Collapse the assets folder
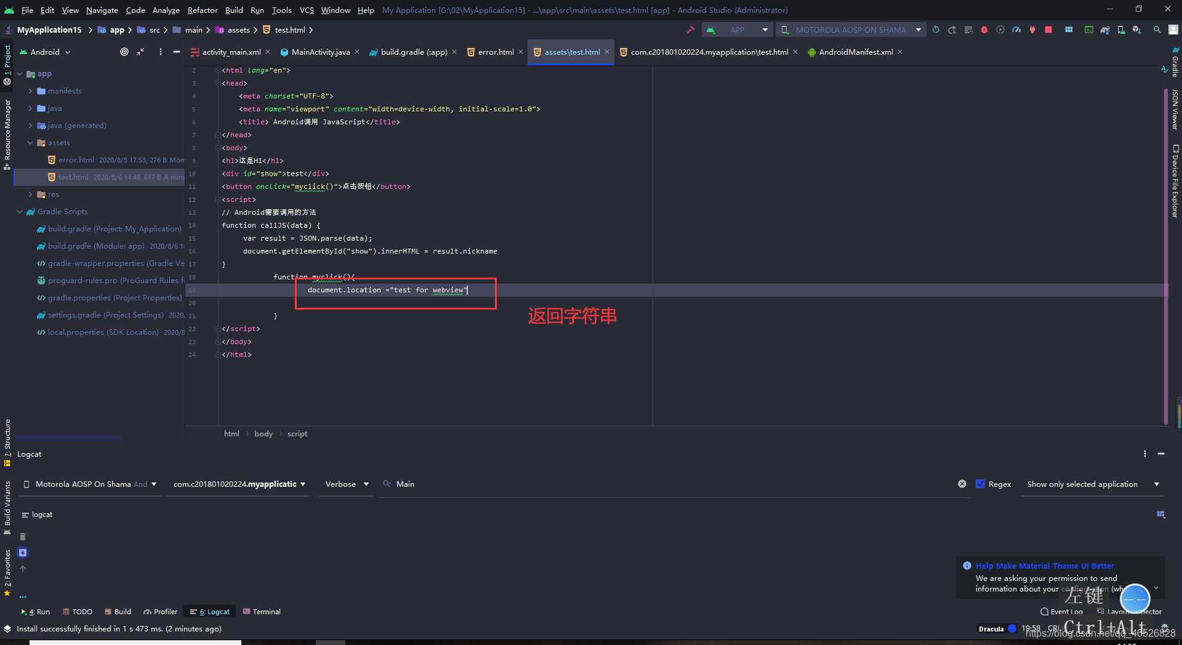1182x645 pixels. 30,143
